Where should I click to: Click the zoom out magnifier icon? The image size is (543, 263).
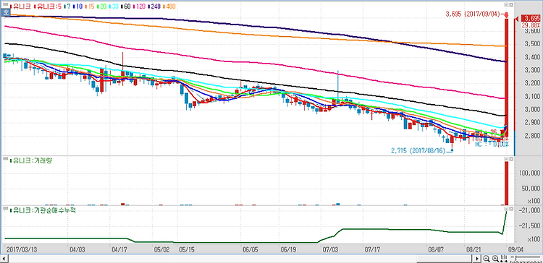487,259
